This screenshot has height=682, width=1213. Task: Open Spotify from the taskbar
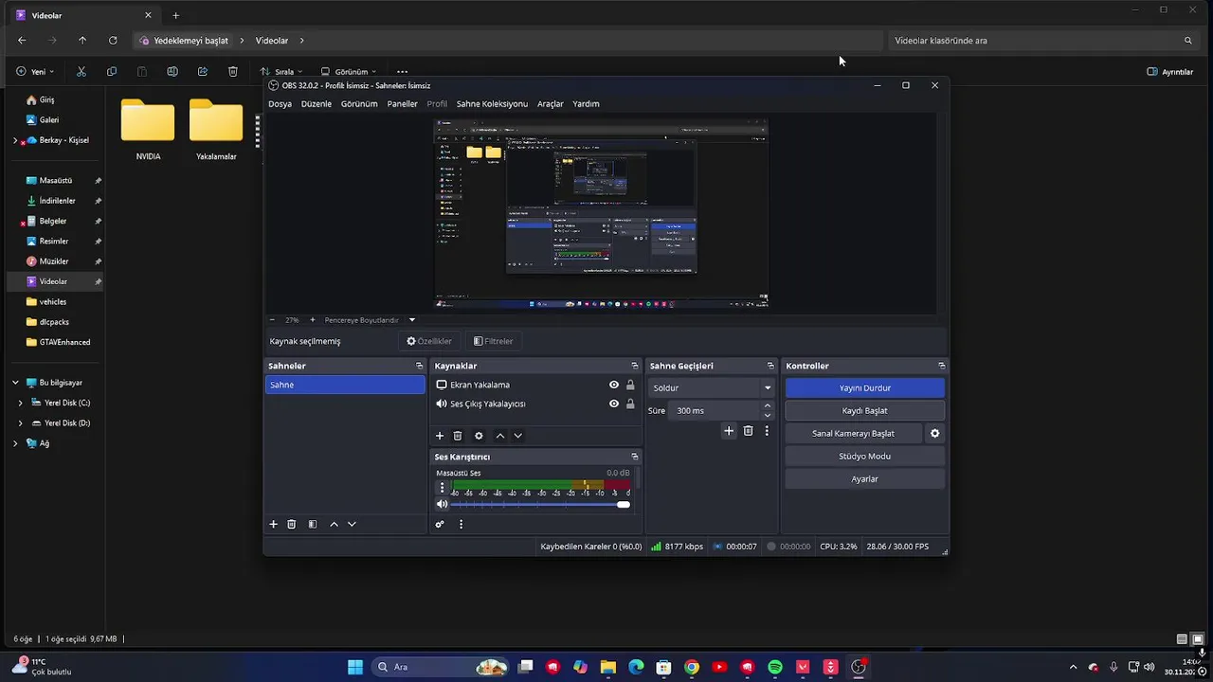[x=775, y=667]
